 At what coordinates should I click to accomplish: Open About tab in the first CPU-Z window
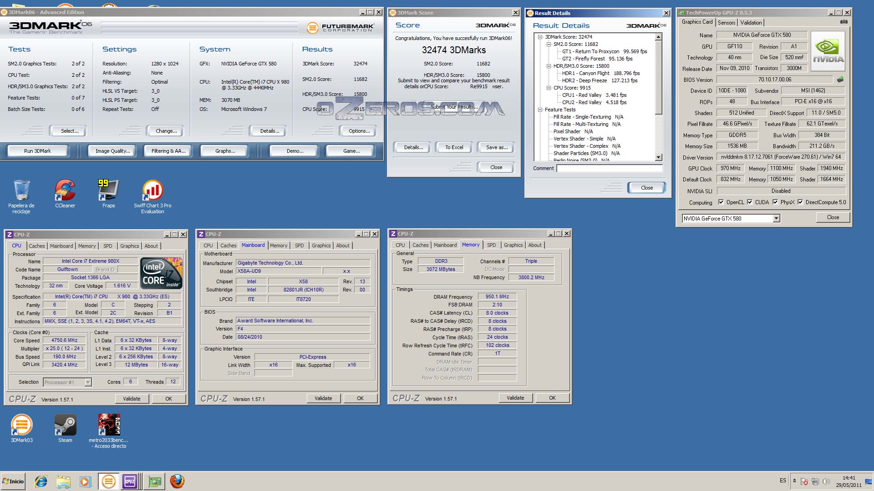point(151,246)
